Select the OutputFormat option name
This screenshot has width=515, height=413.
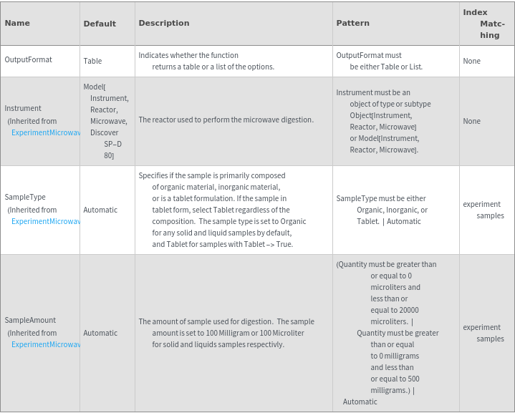(29, 59)
